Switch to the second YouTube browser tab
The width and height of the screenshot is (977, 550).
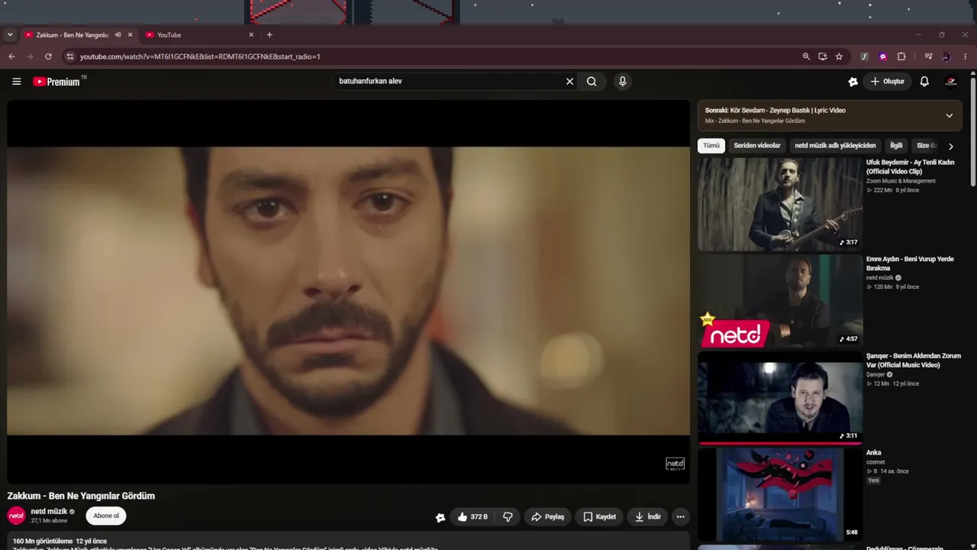(x=200, y=35)
